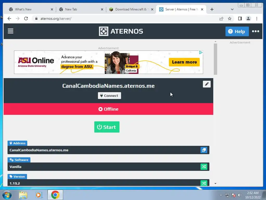Viewport: 266px width, 200px height.
Task: Click the Aternos logo
Action: pos(121,31)
